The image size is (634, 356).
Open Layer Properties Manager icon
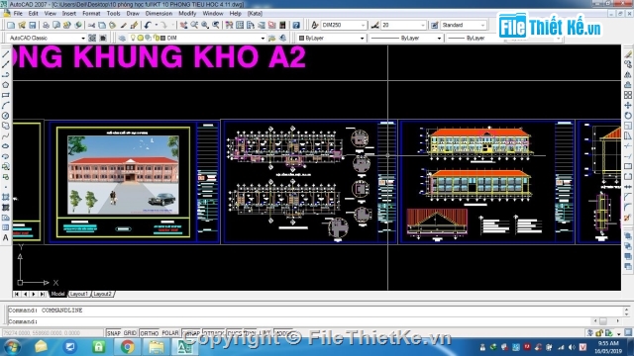point(122,38)
